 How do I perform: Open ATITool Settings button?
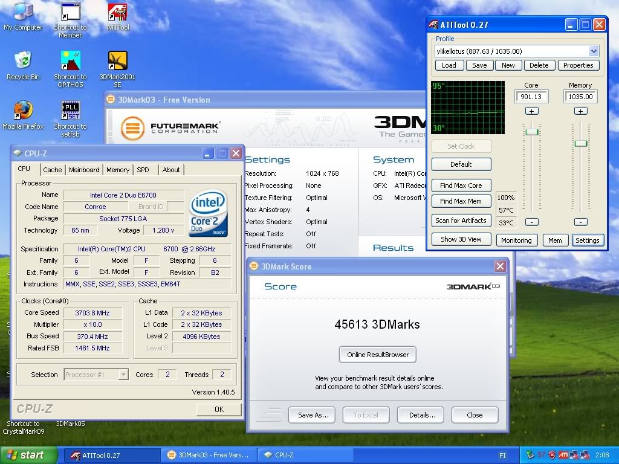588,240
